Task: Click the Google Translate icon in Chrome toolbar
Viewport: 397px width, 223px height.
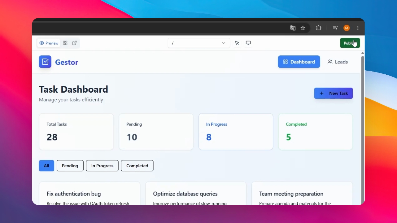Action: tap(293, 28)
